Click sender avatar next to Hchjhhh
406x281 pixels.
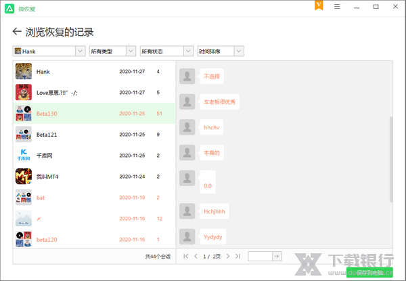coord(187,211)
